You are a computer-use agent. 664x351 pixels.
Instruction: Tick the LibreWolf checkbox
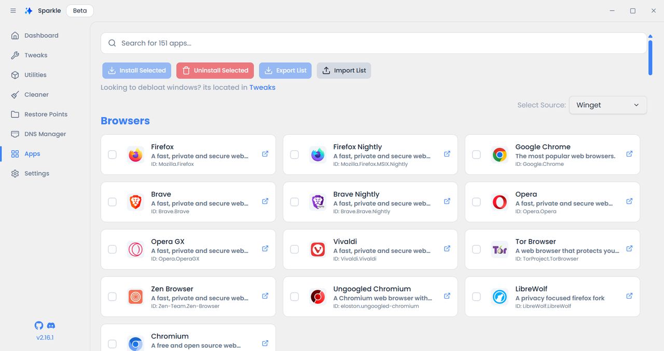click(476, 297)
